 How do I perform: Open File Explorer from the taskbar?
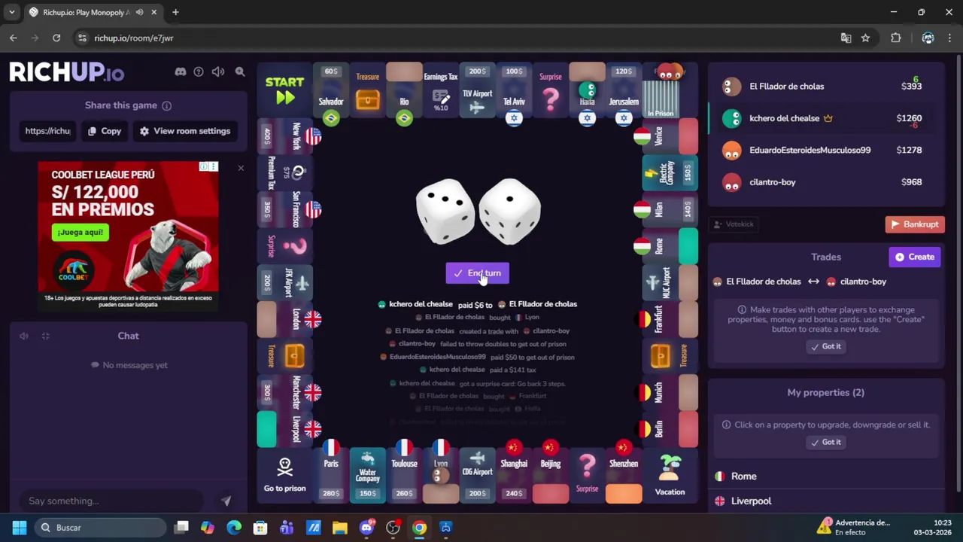[x=340, y=528]
